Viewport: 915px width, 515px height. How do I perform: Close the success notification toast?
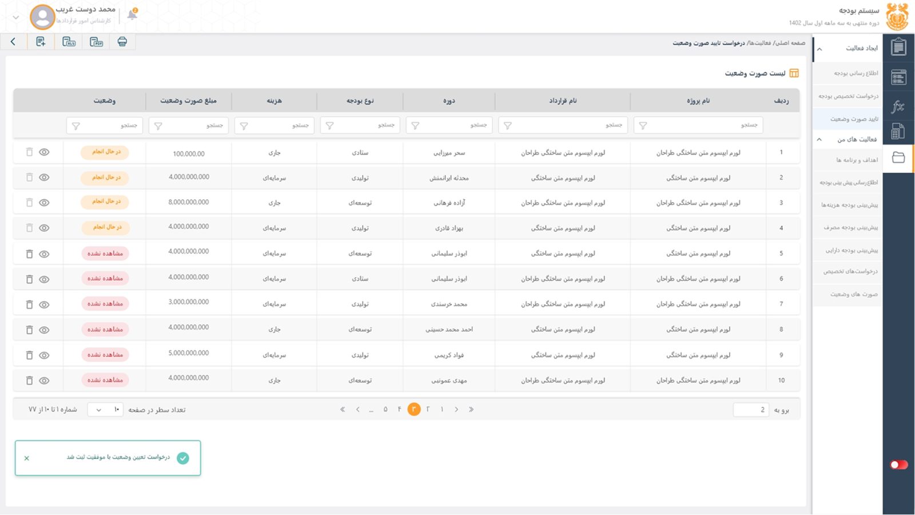(x=27, y=458)
